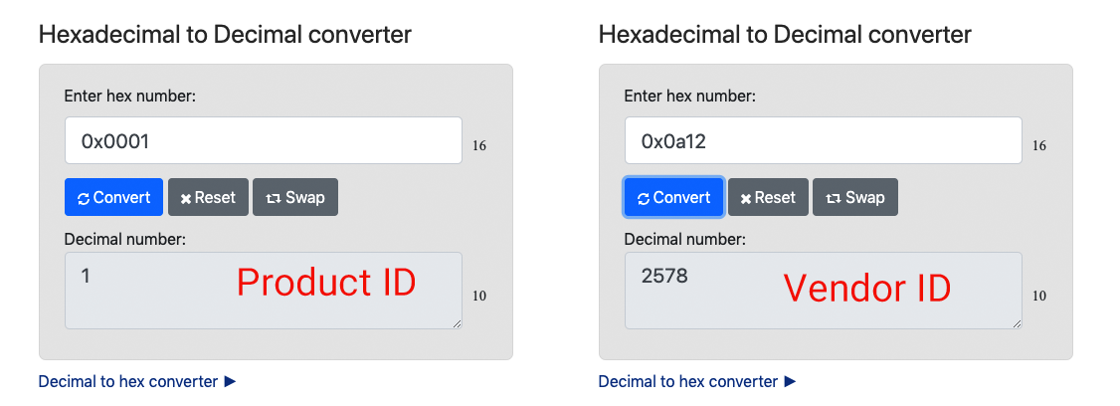
Task: Click the swap arrows icon in left converter
Action: tap(273, 199)
